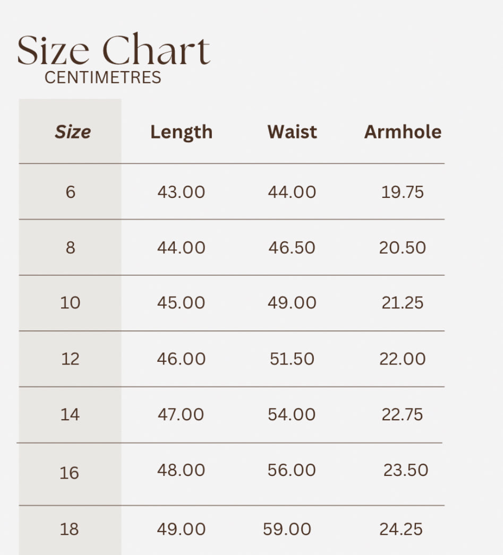The width and height of the screenshot is (503, 555).
Task: Click the 43.00 length value
Action: (181, 192)
